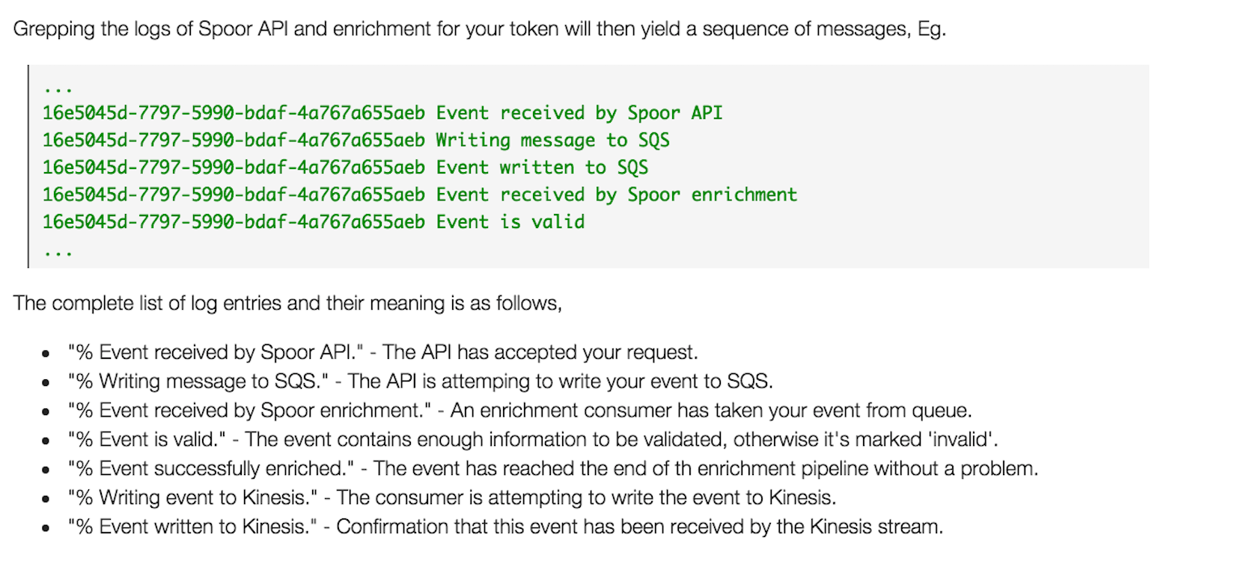
Task: Click the 'complete list of log entries' sentence
Action: [x=287, y=303]
